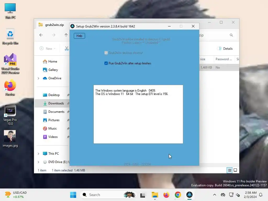268x201 pixels.
Task: Open Firefox from the taskbar
Action: tap(166, 195)
